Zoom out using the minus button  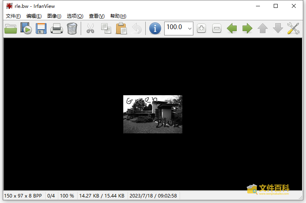(x=217, y=28)
